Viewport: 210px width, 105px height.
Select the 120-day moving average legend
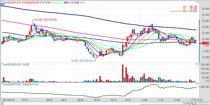click(71, 3)
